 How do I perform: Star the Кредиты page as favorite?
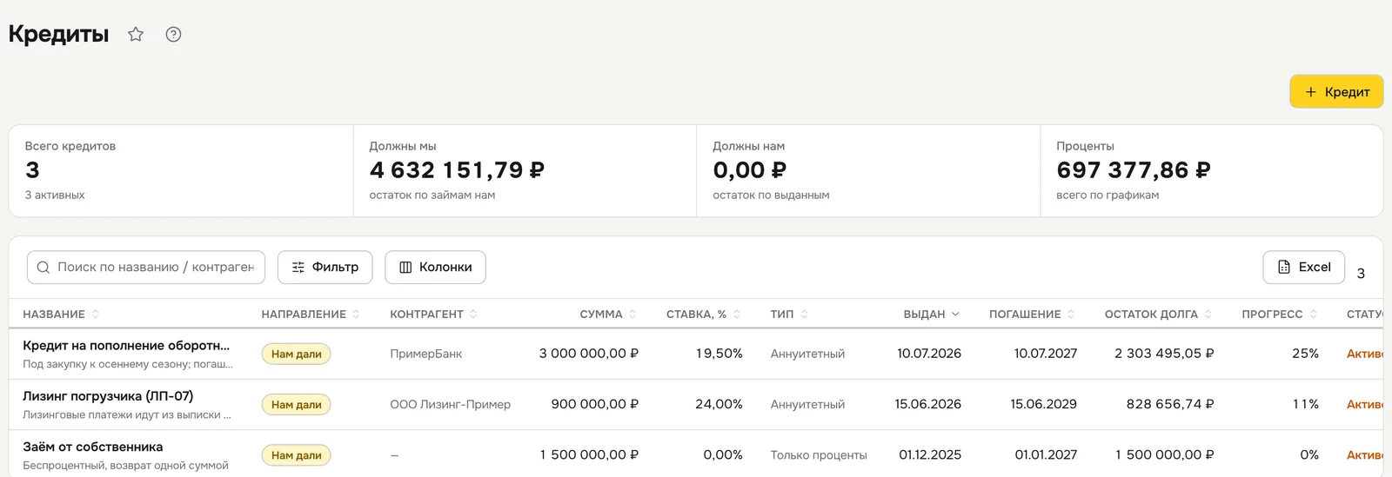[136, 35]
